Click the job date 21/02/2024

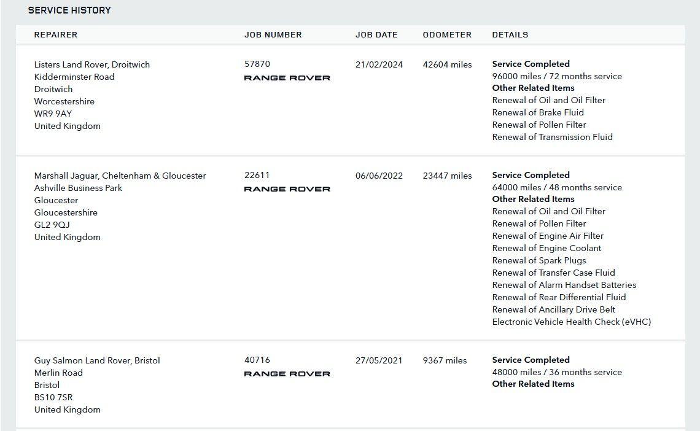(x=379, y=64)
